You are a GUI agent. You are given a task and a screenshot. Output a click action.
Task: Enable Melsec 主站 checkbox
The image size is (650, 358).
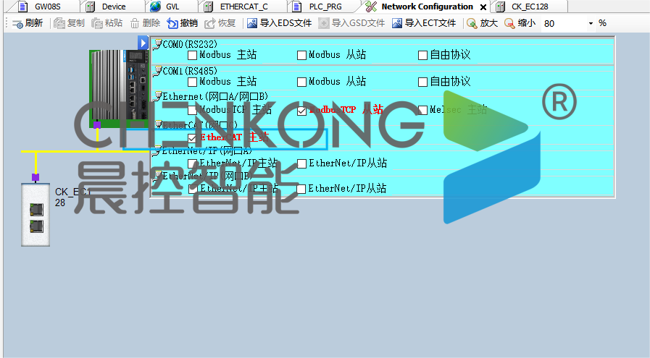pos(422,110)
